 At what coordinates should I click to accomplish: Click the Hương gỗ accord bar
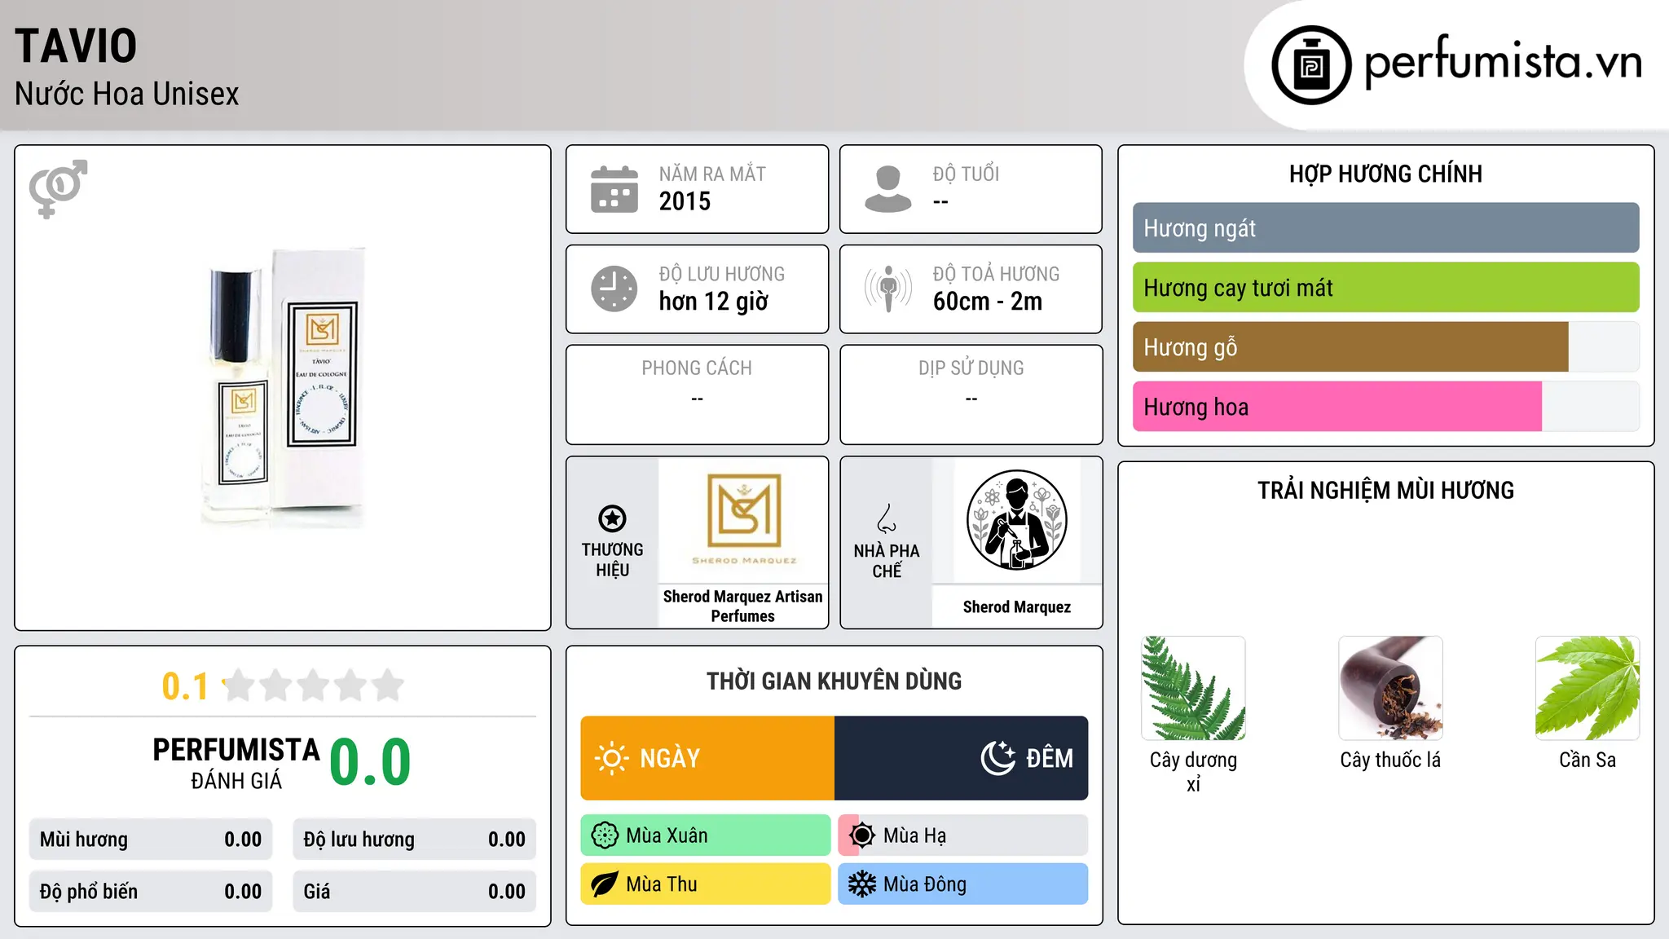tap(1386, 347)
